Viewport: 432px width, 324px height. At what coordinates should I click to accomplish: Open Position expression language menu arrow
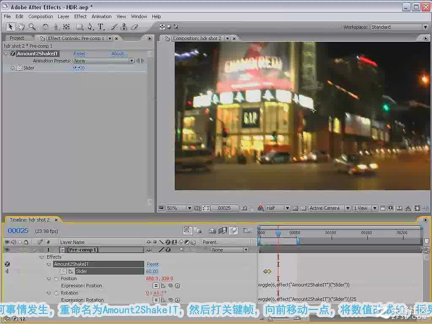pyautogui.click(x=178, y=286)
